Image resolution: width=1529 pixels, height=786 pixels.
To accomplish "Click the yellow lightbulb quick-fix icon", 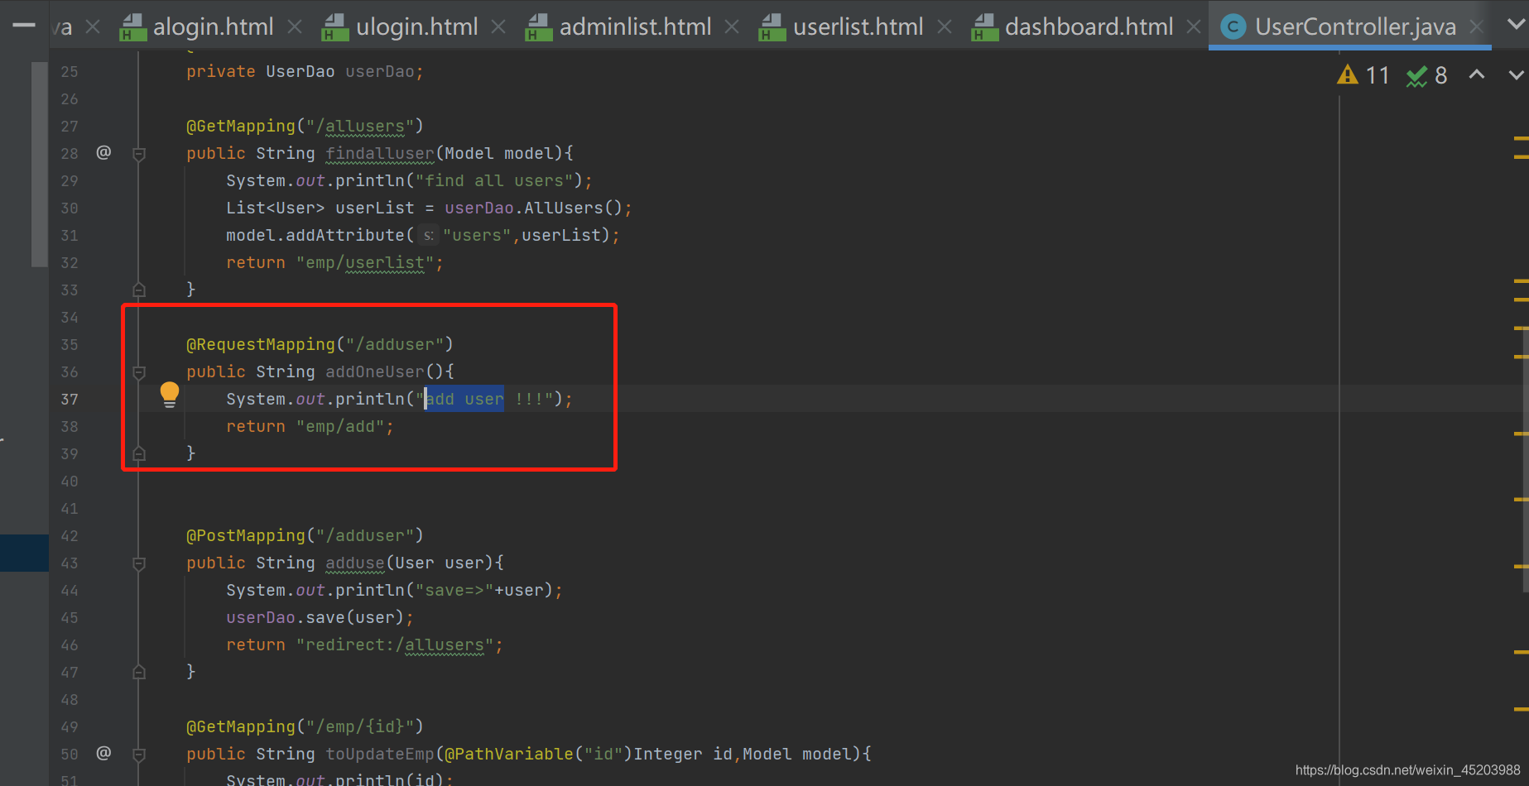I will (169, 395).
